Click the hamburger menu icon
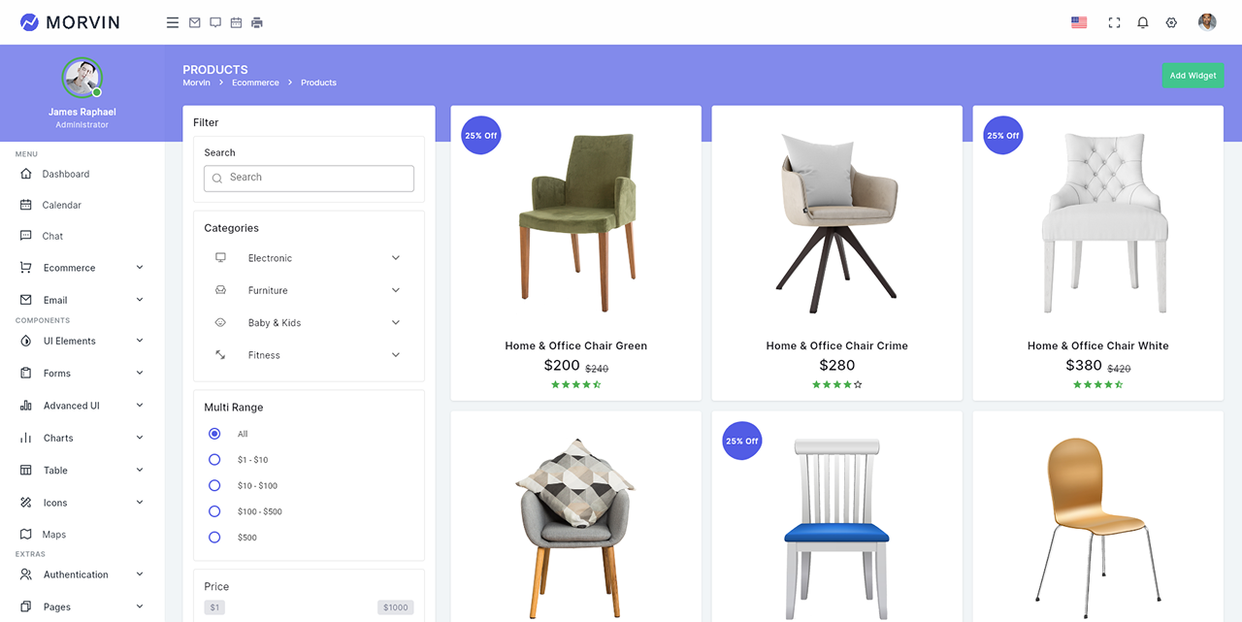This screenshot has width=1242, height=622. [x=173, y=22]
